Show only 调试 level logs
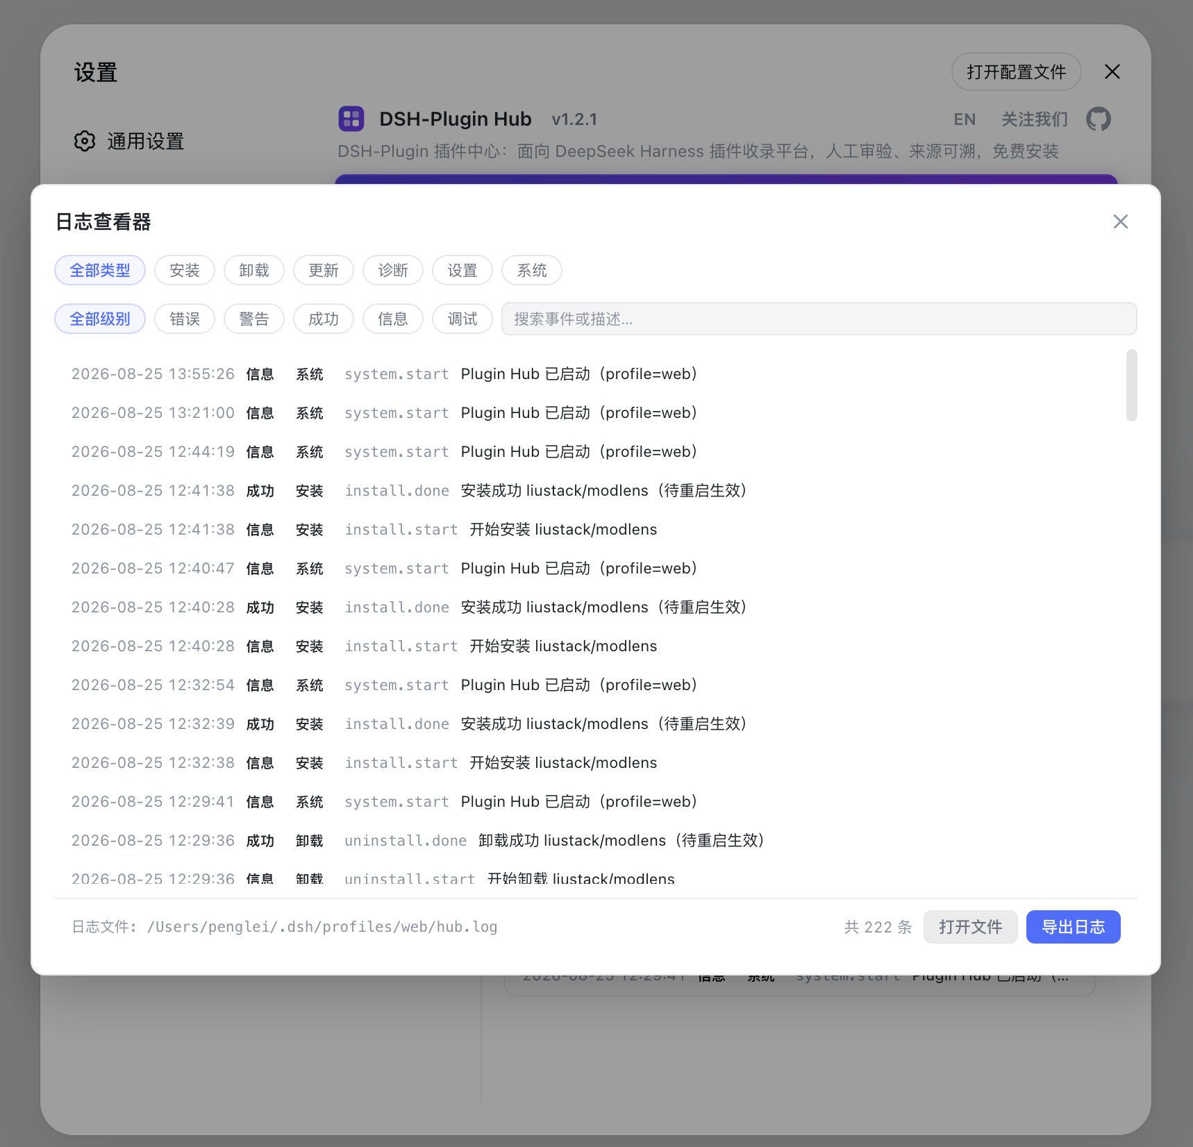The image size is (1193, 1147). point(462,319)
